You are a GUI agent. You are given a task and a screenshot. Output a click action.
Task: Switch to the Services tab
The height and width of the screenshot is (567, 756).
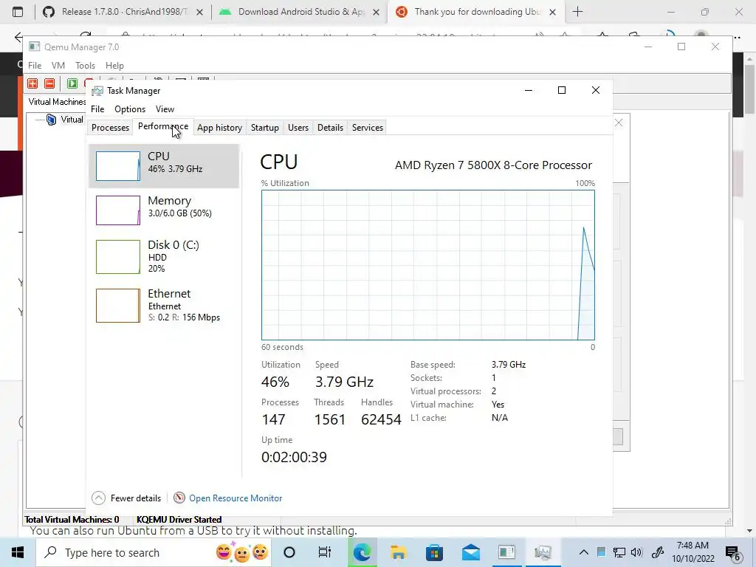click(x=368, y=128)
